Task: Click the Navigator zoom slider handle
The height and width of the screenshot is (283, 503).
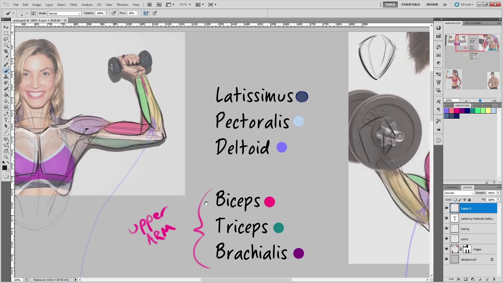Action: pos(480,101)
